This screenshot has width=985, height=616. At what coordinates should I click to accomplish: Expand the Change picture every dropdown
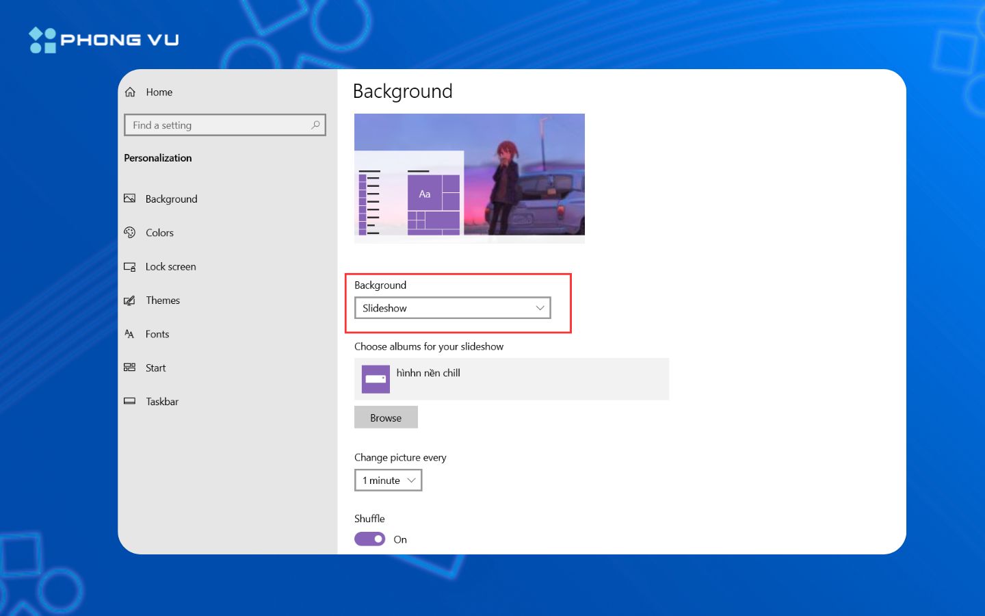[388, 480]
